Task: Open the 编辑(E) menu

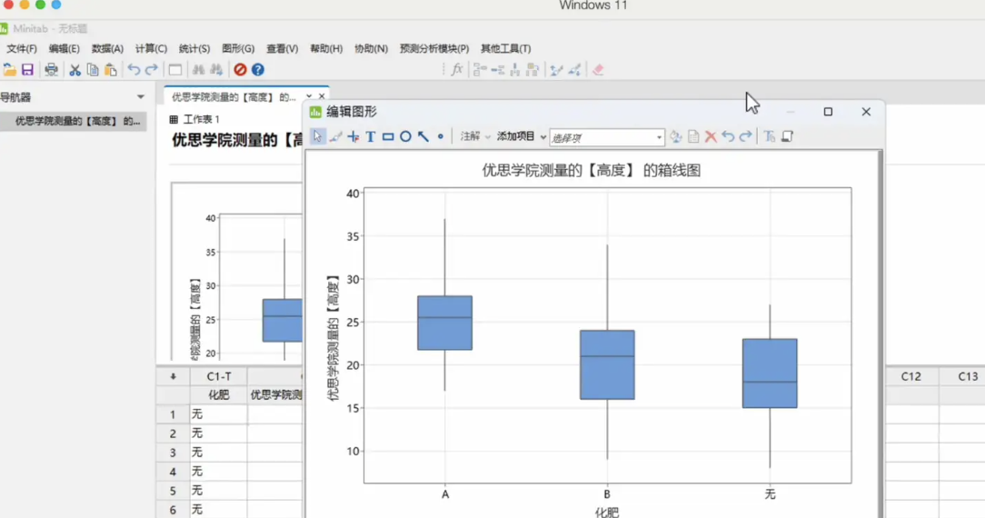Action: coord(65,48)
